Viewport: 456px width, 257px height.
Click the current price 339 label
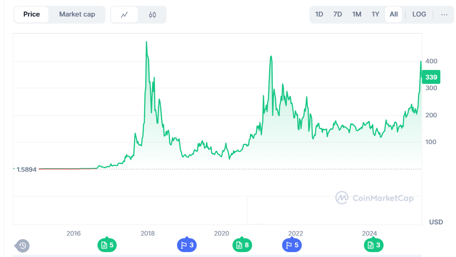pyautogui.click(x=431, y=77)
